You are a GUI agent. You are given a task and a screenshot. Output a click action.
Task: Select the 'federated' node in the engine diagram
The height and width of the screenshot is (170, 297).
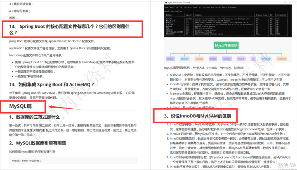click(281, 59)
